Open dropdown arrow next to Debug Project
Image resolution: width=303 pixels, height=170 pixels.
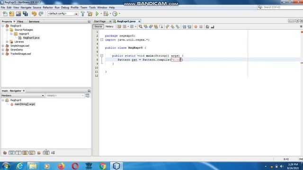110,14
